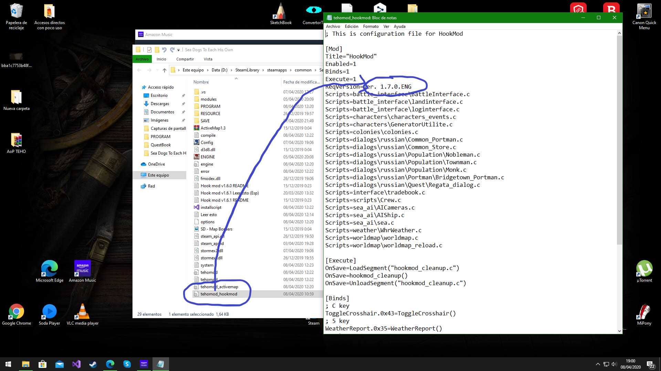The image size is (661, 371).
Task: Expand the chevron after SteamLibrary in address bar
Action: click(263, 70)
